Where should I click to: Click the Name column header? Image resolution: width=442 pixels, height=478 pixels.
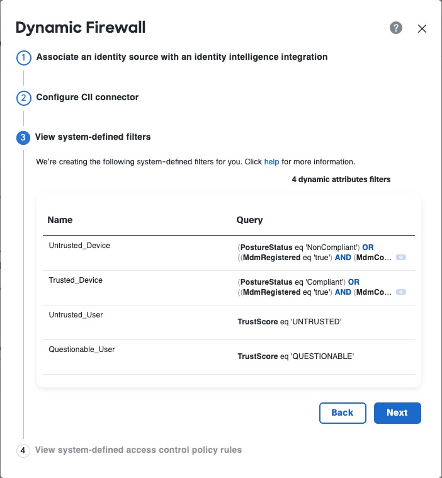[x=60, y=220]
